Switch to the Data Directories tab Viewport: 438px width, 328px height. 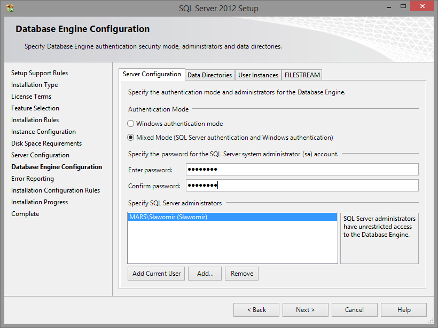tap(209, 75)
